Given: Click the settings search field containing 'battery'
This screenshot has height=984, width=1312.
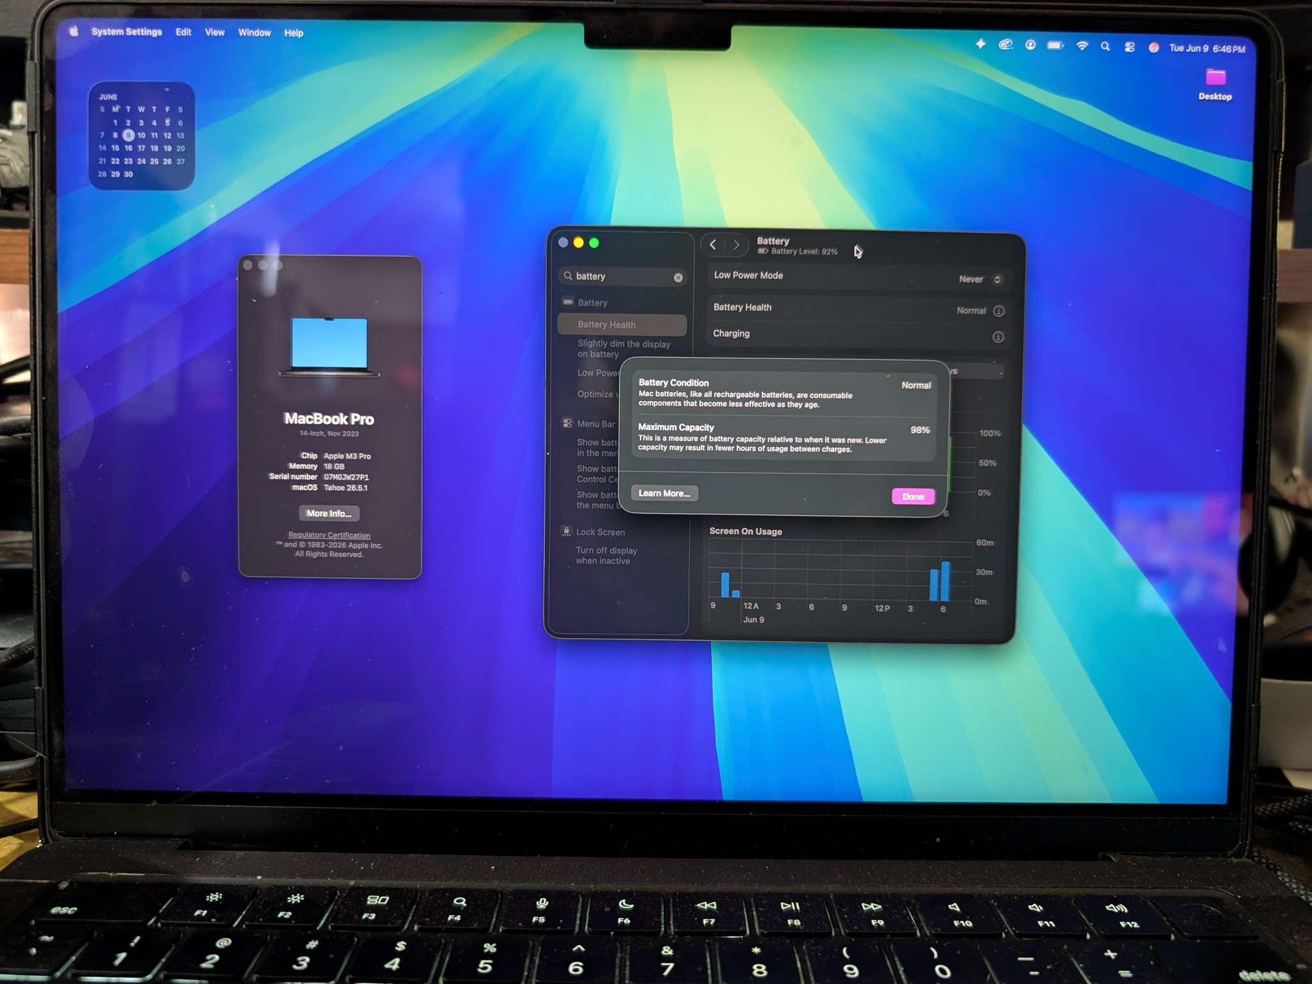Looking at the screenshot, I should [623, 277].
